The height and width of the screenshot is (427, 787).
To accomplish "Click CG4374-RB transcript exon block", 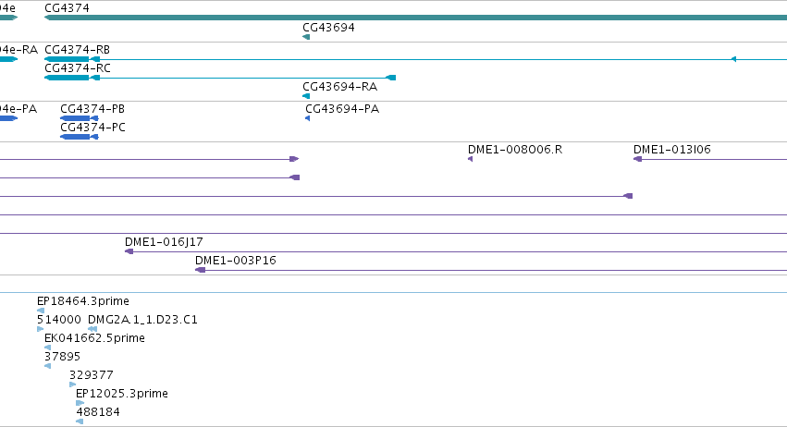I will pos(67,59).
